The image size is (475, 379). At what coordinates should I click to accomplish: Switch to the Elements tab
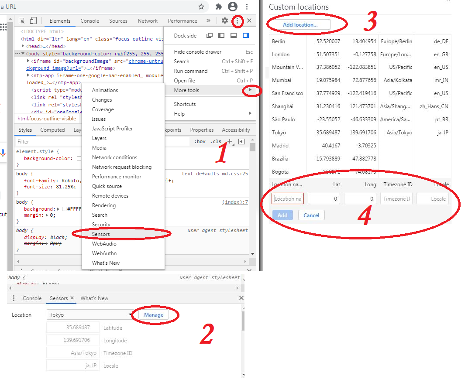click(60, 20)
